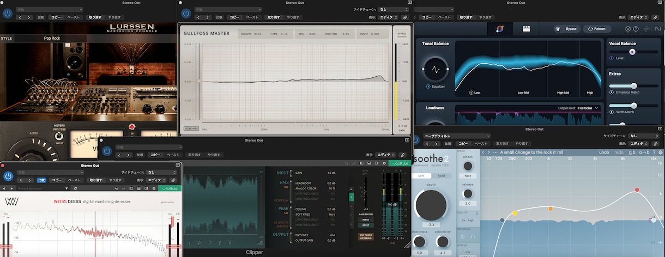Click 比較 in the Weiss Deess window

[41, 180]
